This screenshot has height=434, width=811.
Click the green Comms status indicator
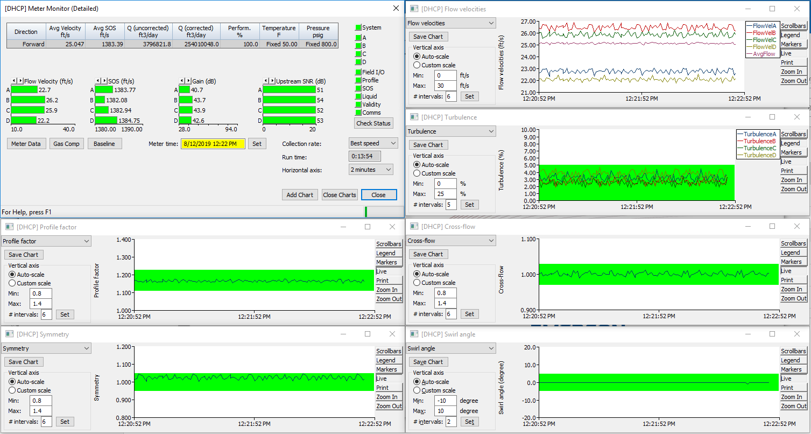click(x=358, y=113)
